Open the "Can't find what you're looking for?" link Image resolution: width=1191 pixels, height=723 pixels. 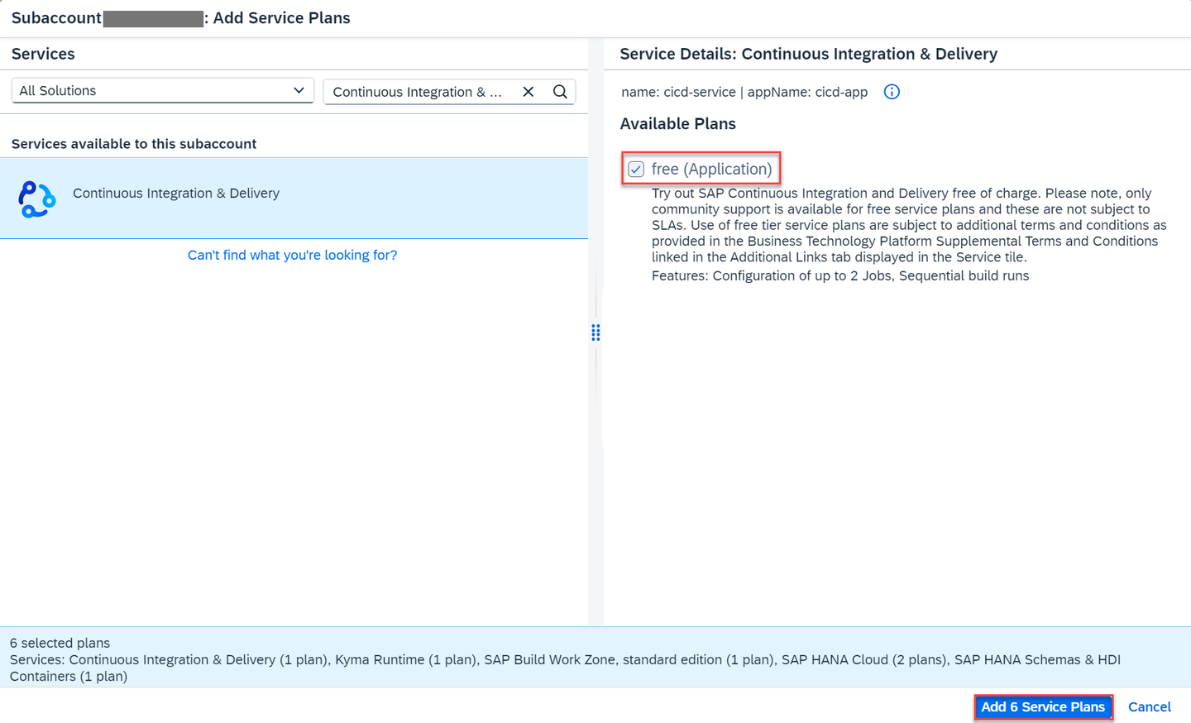click(292, 255)
